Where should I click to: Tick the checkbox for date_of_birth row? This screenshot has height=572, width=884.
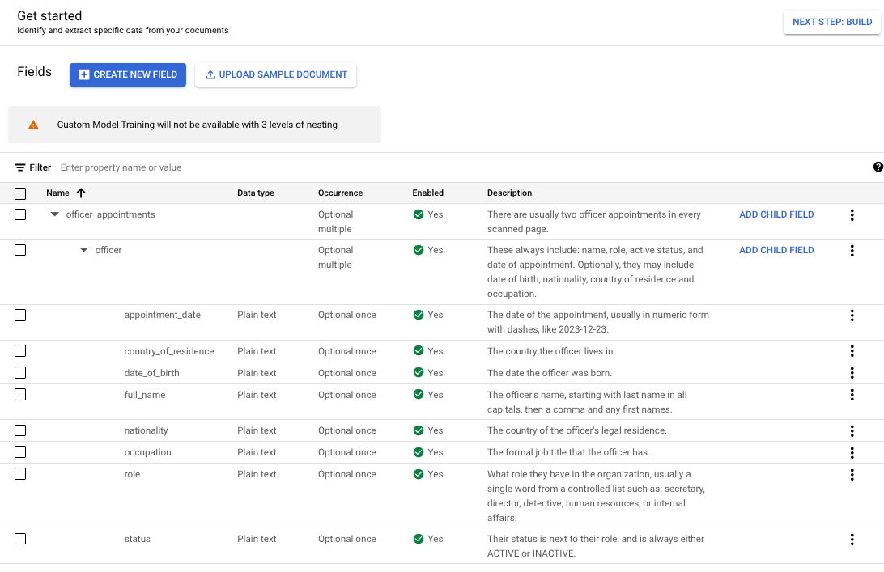coord(20,373)
